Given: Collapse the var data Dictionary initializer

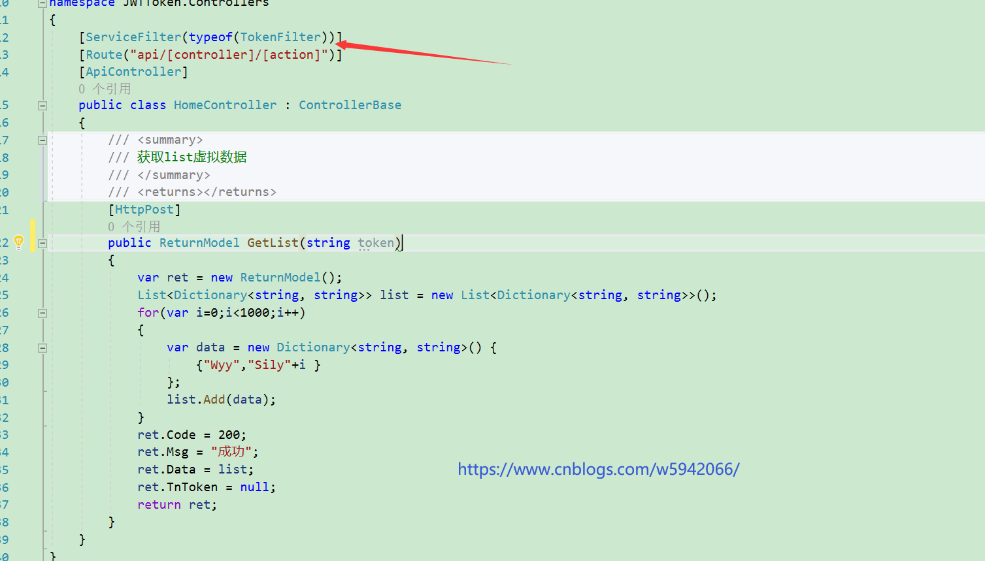Looking at the screenshot, I should coord(42,348).
